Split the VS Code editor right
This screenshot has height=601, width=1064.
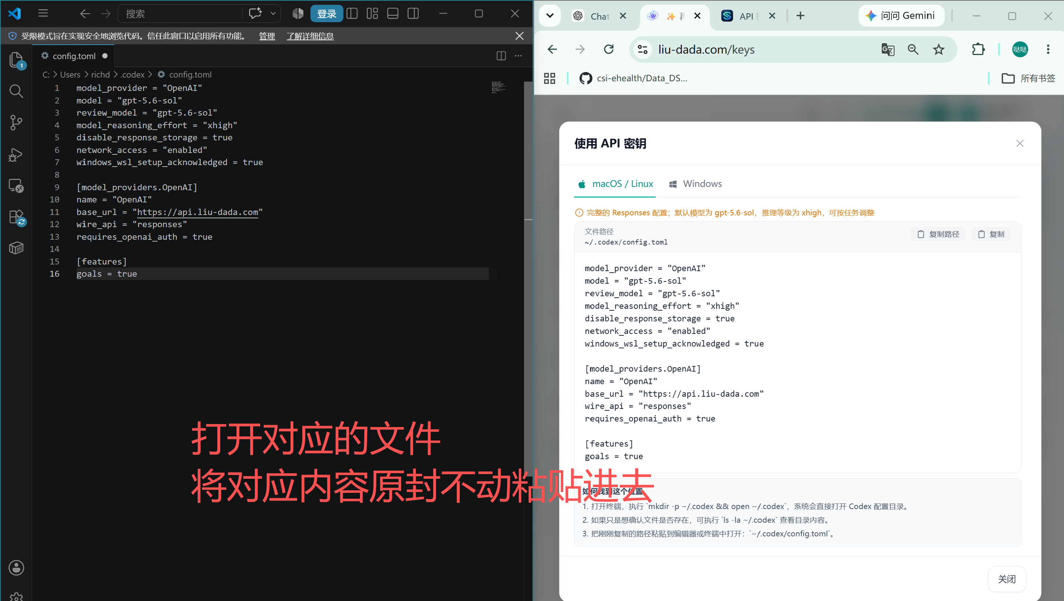[501, 56]
